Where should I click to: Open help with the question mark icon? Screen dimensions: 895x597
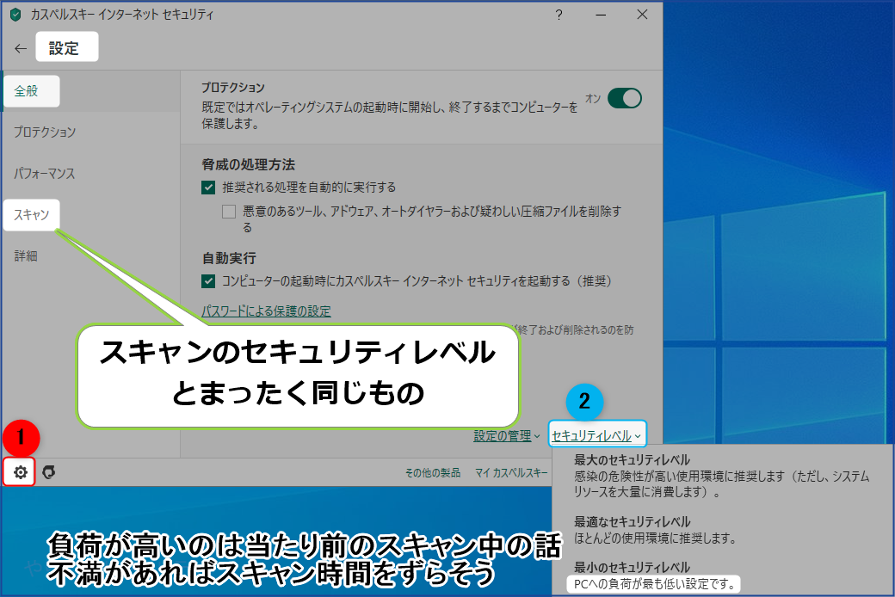[x=559, y=15]
